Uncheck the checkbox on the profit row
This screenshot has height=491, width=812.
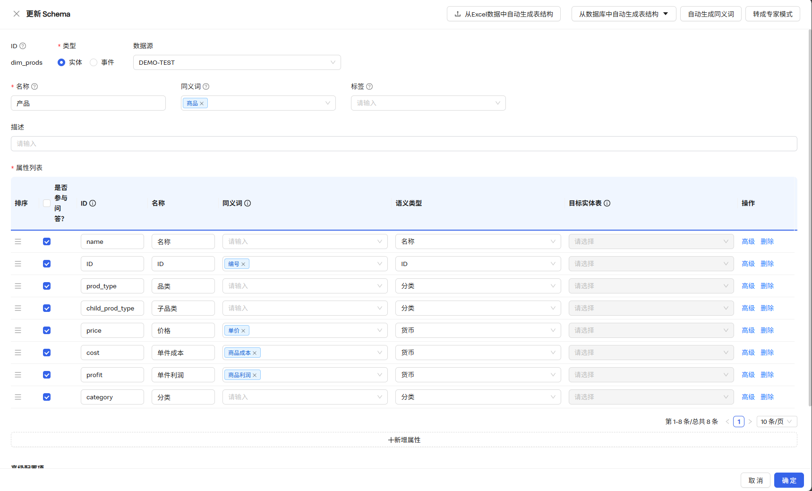[x=47, y=374]
